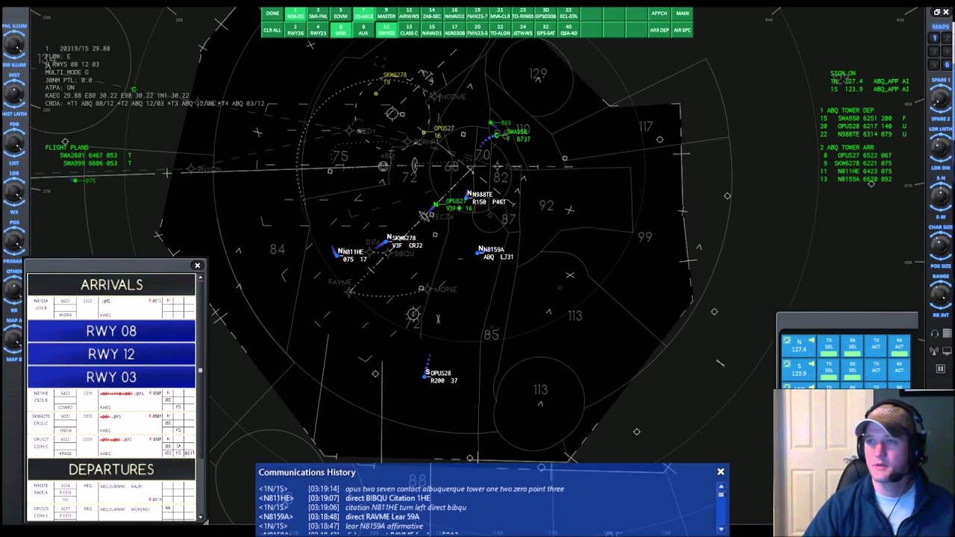Click RX ACT on the 123.9 row
The width and height of the screenshot is (955, 537).
899,369
